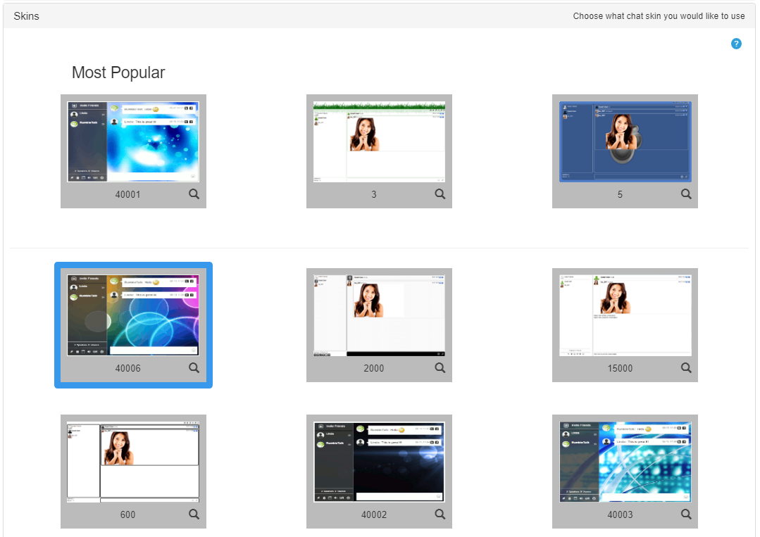The width and height of the screenshot is (760, 537).
Task: Choose the white skin 15000 thumbnail
Action: click(625, 315)
